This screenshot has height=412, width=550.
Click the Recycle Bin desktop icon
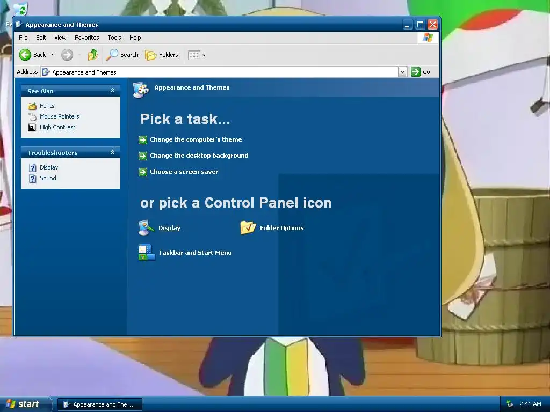point(21,9)
